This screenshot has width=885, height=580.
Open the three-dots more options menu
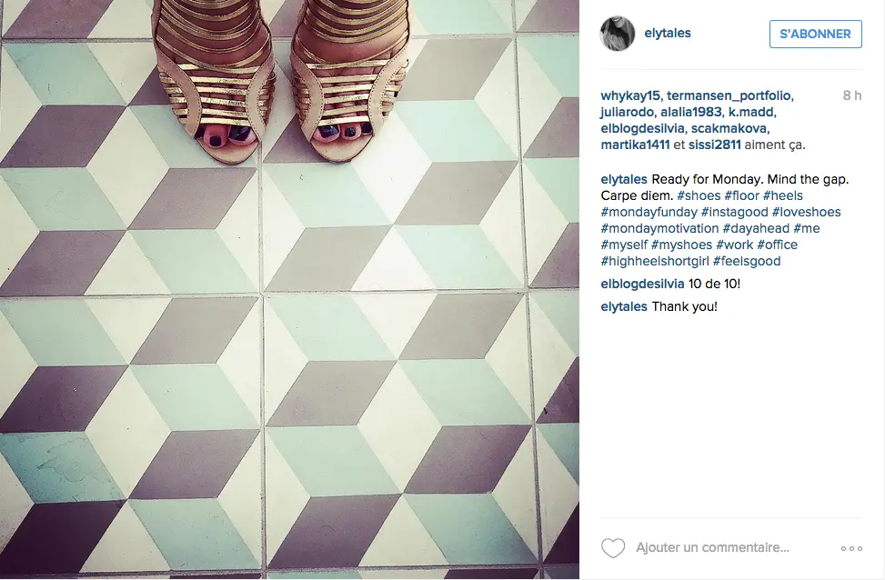(851, 548)
